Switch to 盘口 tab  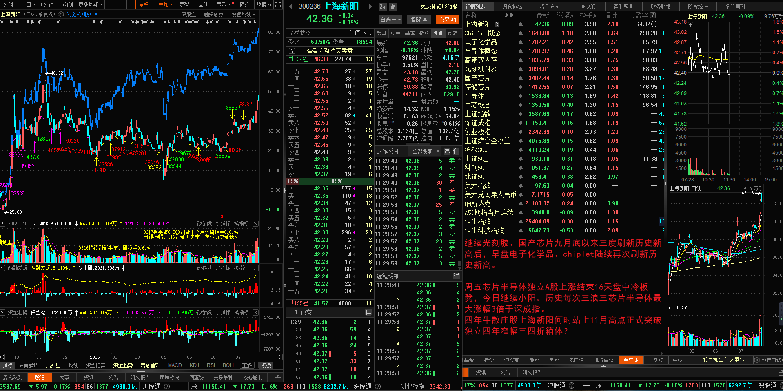[x=381, y=33]
